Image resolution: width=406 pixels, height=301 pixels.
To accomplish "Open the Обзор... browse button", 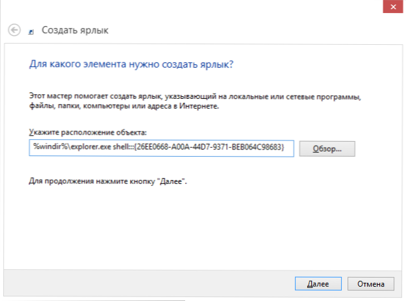I will [x=327, y=149].
